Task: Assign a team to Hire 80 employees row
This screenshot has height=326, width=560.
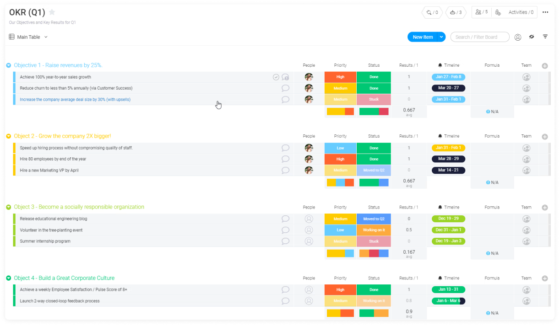Action: [x=526, y=159]
